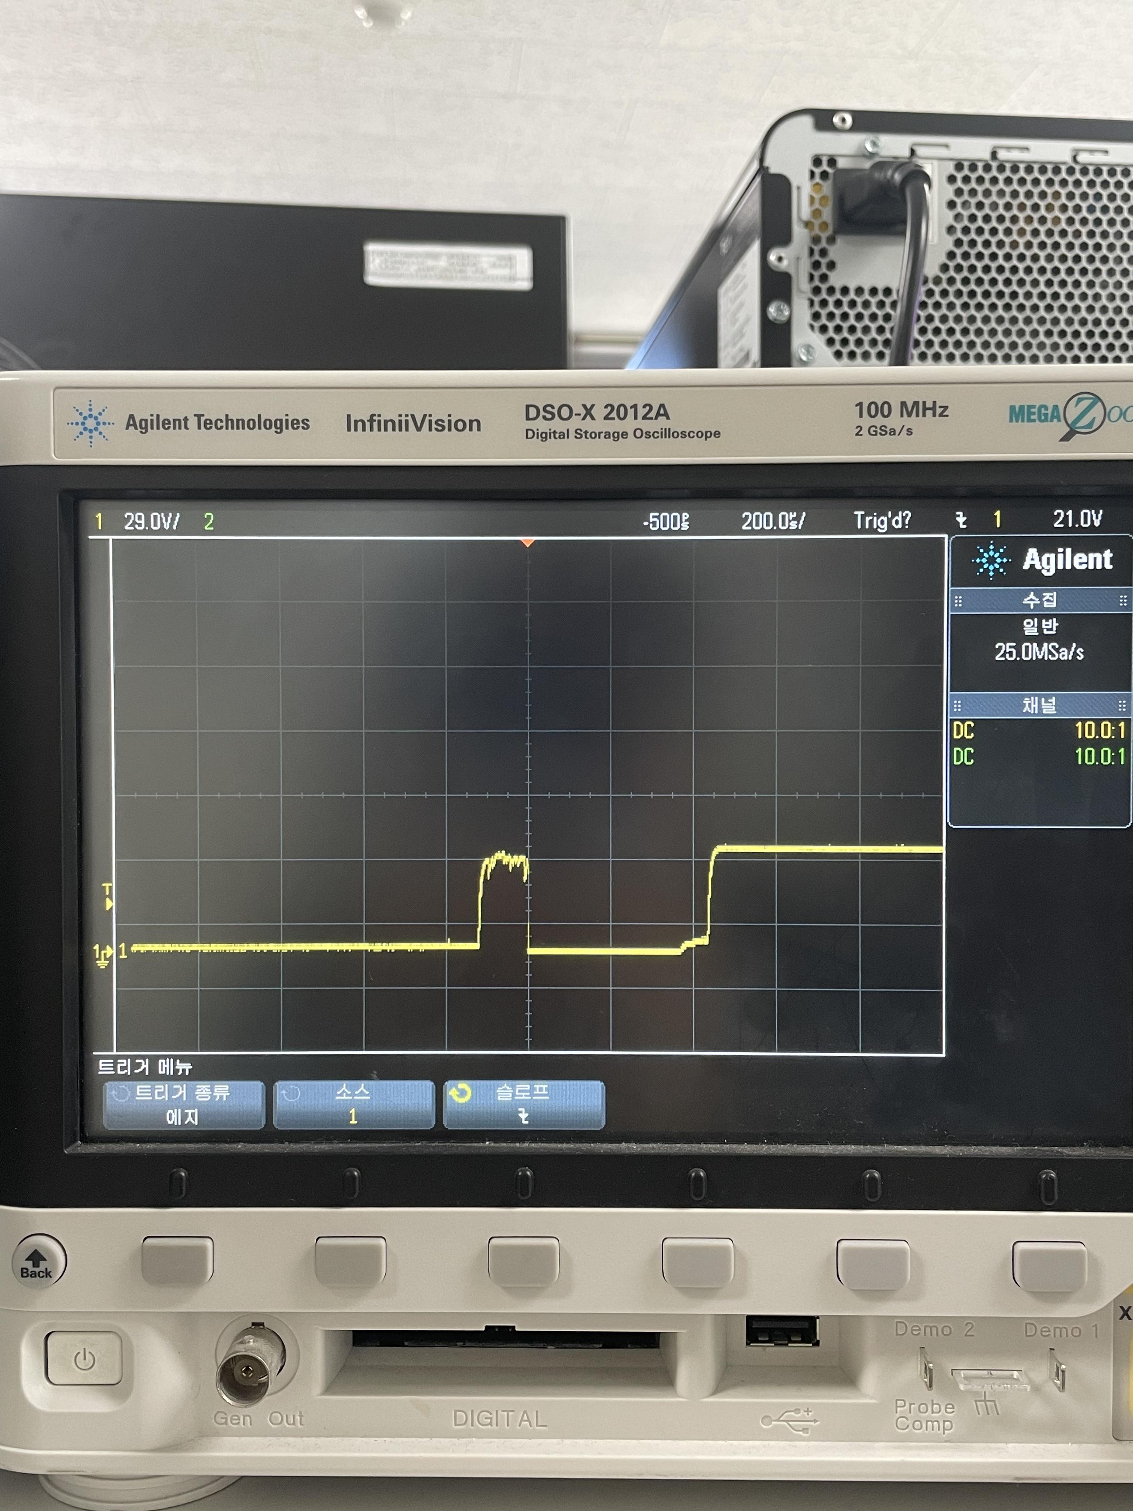Viewport: 1133px width, 1511px height.
Task: Click the 200.0 time per division readout
Action: [773, 521]
